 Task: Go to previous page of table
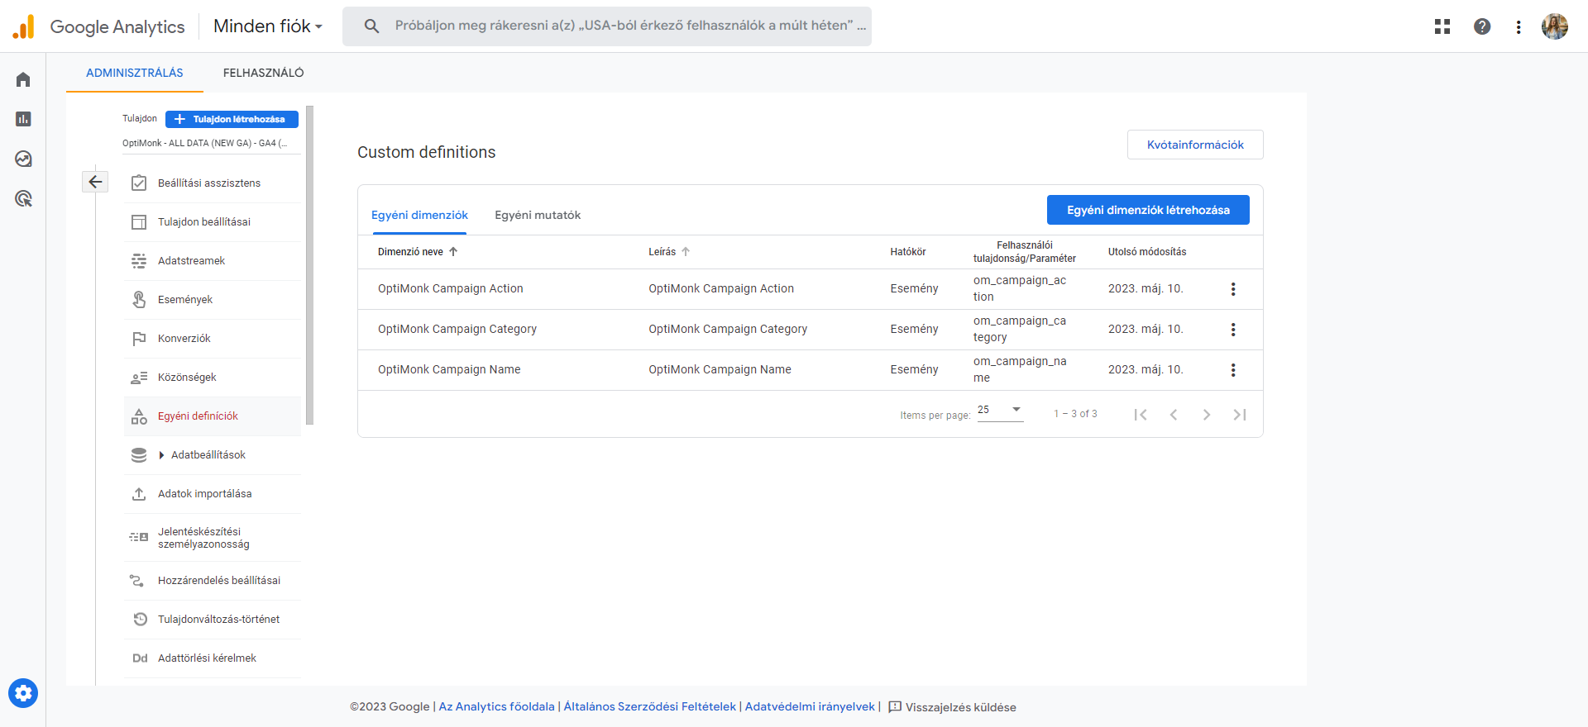pos(1174,415)
